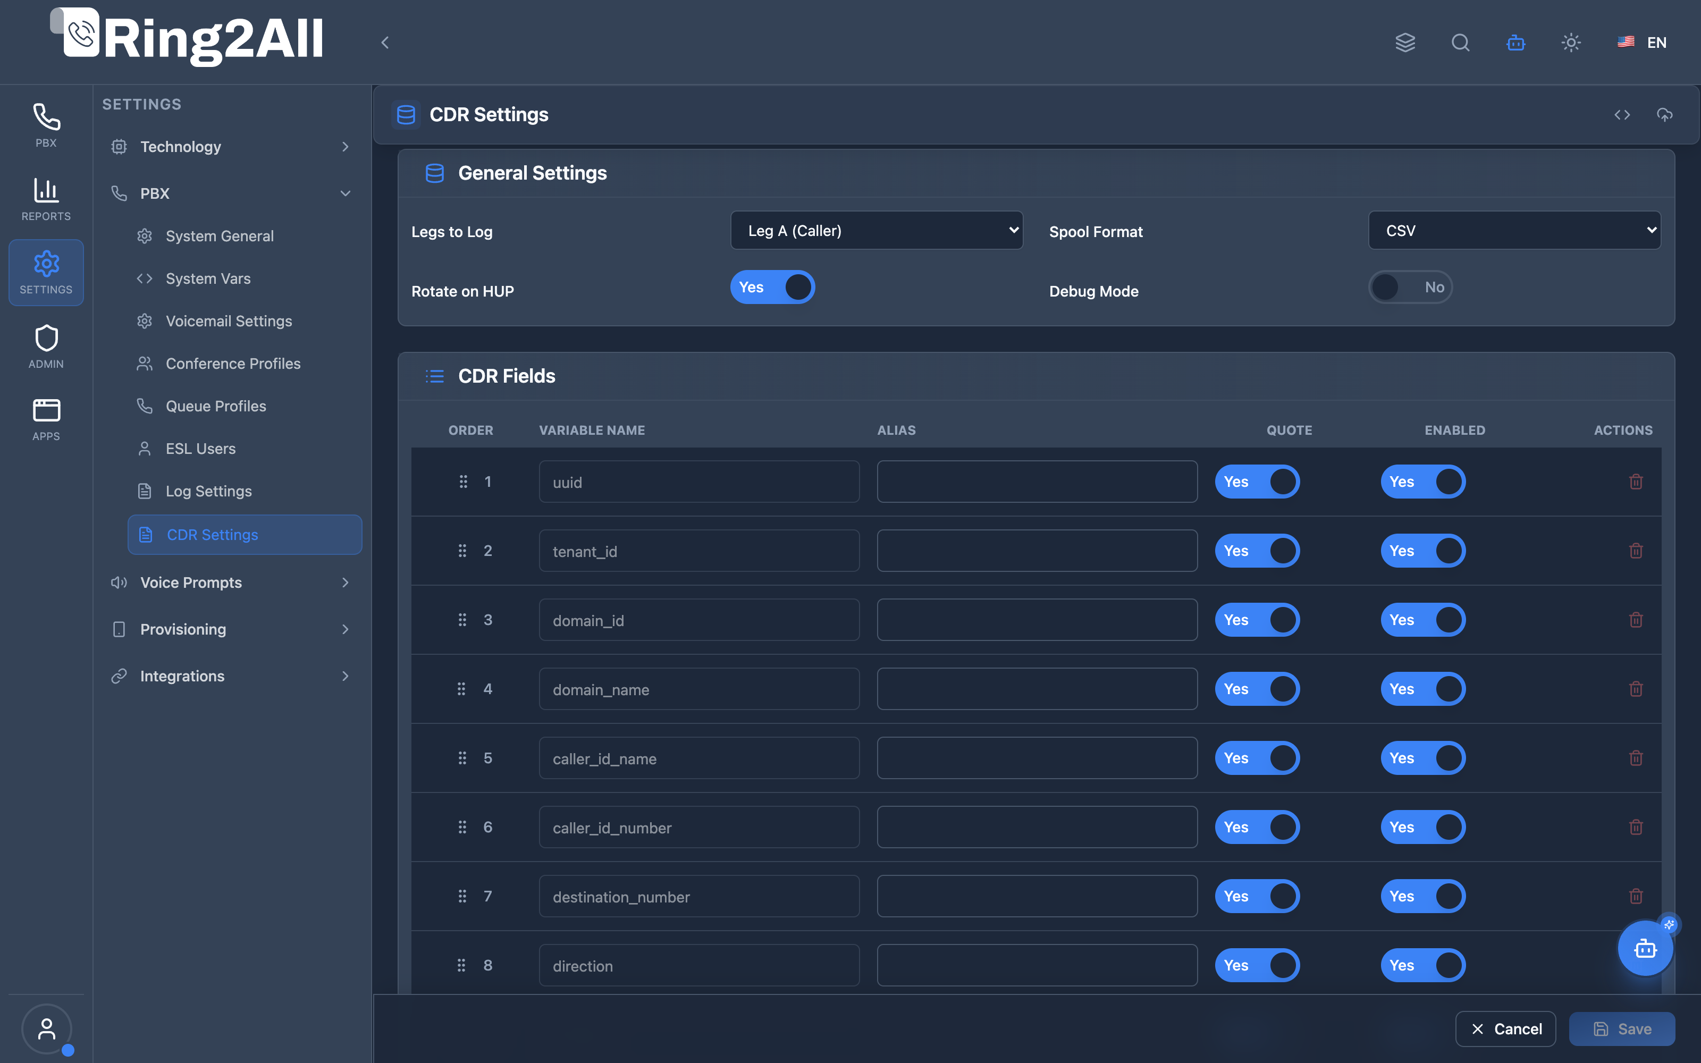Expand the Integrations group
This screenshot has height=1063, width=1701.
click(x=231, y=676)
